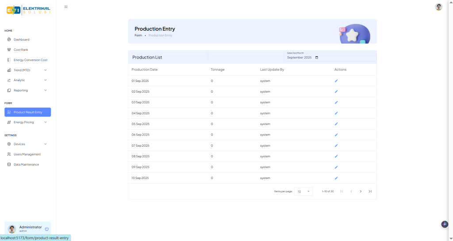Screen dimensions: 453x241
Task: Navigate to Cost Rank
Action: (21, 50)
